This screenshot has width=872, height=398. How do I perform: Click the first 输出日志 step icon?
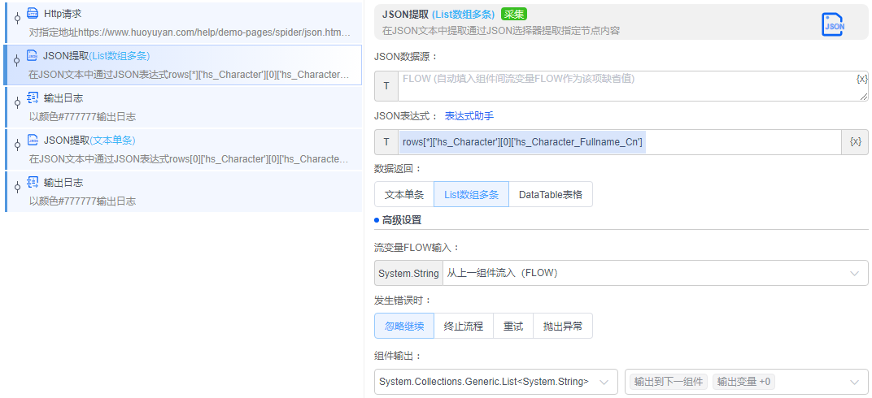pos(33,97)
